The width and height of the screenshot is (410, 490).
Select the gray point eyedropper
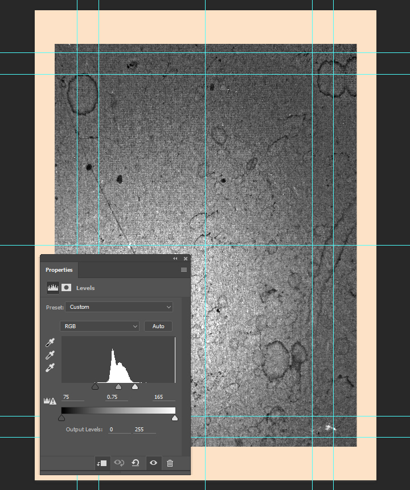tap(50, 355)
